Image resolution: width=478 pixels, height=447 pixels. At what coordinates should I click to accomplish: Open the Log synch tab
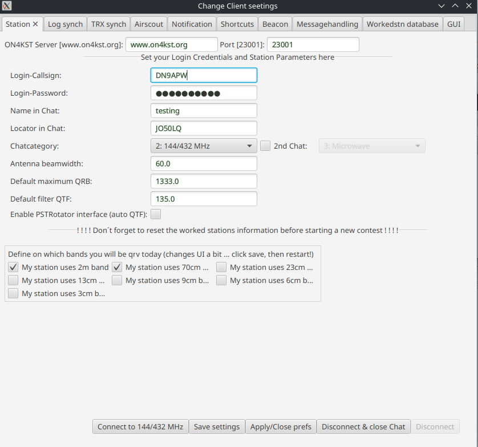point(66,24)
